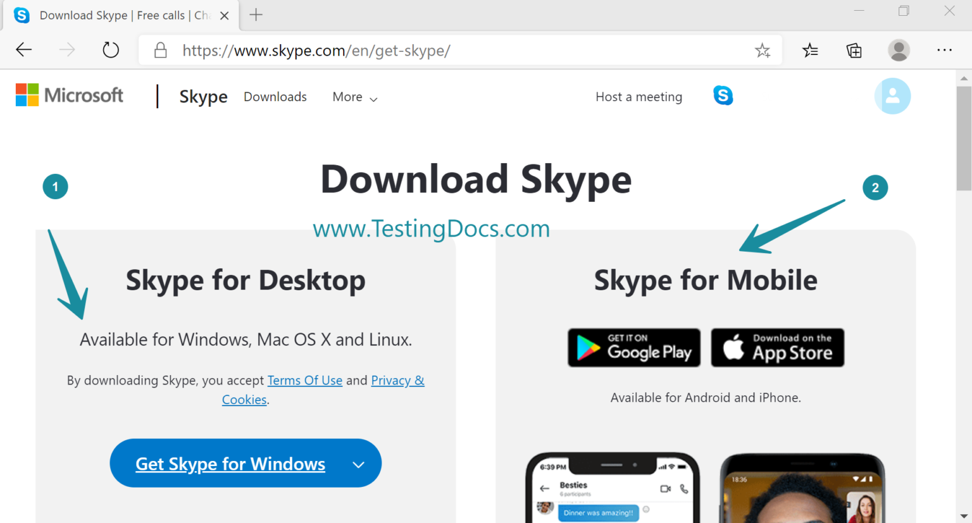
Task: Click Host a meeting
Action: pos(639,97)
